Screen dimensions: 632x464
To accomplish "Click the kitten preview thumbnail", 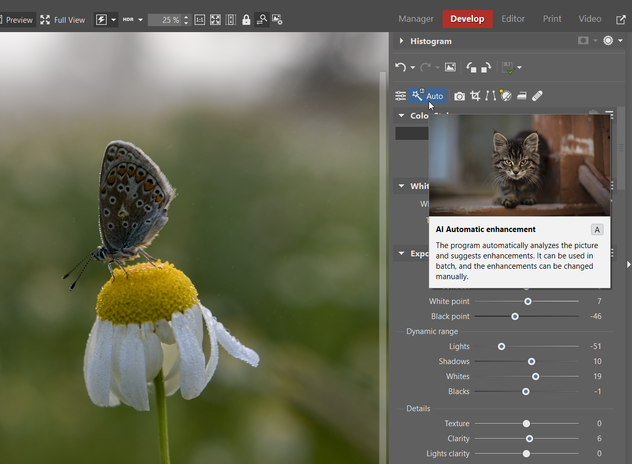I will [x=520, y=165].
